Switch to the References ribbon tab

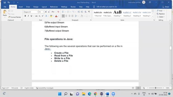[x=54, y=7]
